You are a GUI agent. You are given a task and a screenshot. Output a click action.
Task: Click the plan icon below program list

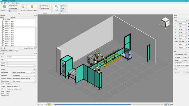tap(2, 48)
